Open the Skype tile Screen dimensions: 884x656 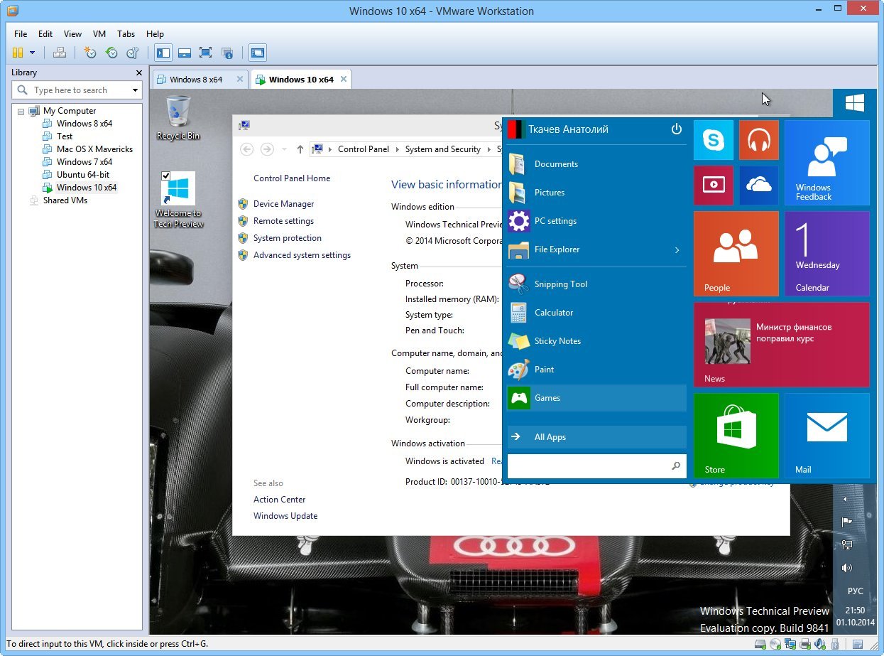click(713, 140)
